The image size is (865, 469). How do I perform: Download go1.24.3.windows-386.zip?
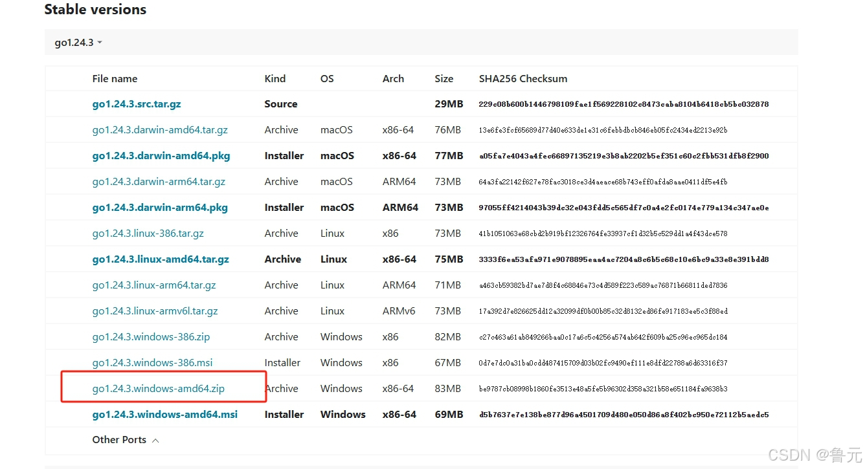pyautogui.click(x=151, y=337)
